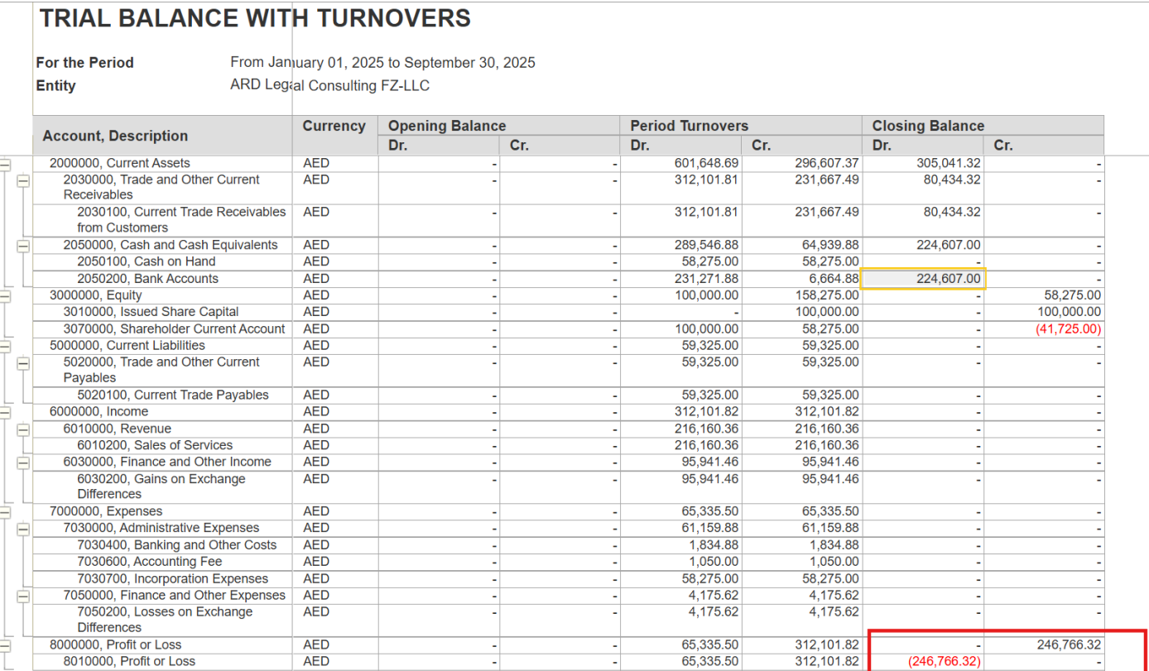
Task: Collapse the 2000000 Current Assets group
Action: pos(5,164)
